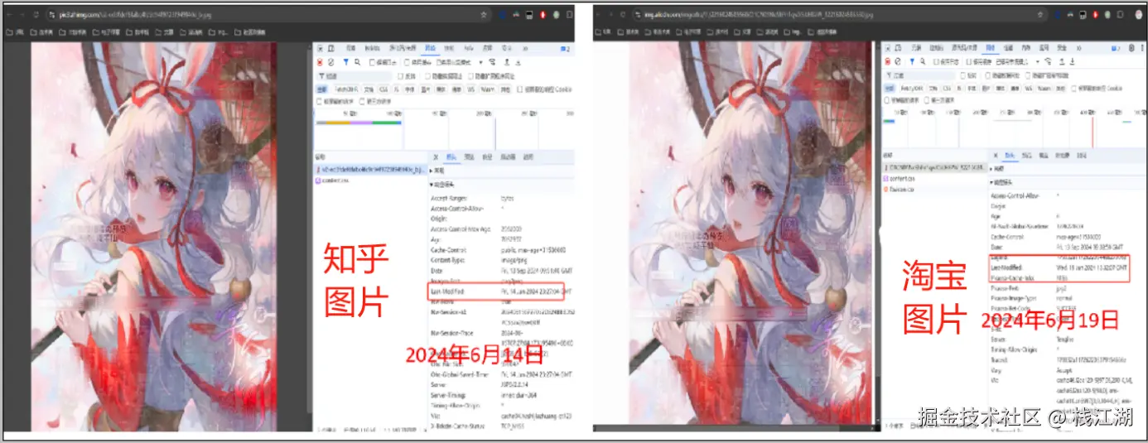Screen dimensions: 1148x443
Task: Toggle preserve log checkbox in Zhihu DevTools
Action: [x=372, y=62]
